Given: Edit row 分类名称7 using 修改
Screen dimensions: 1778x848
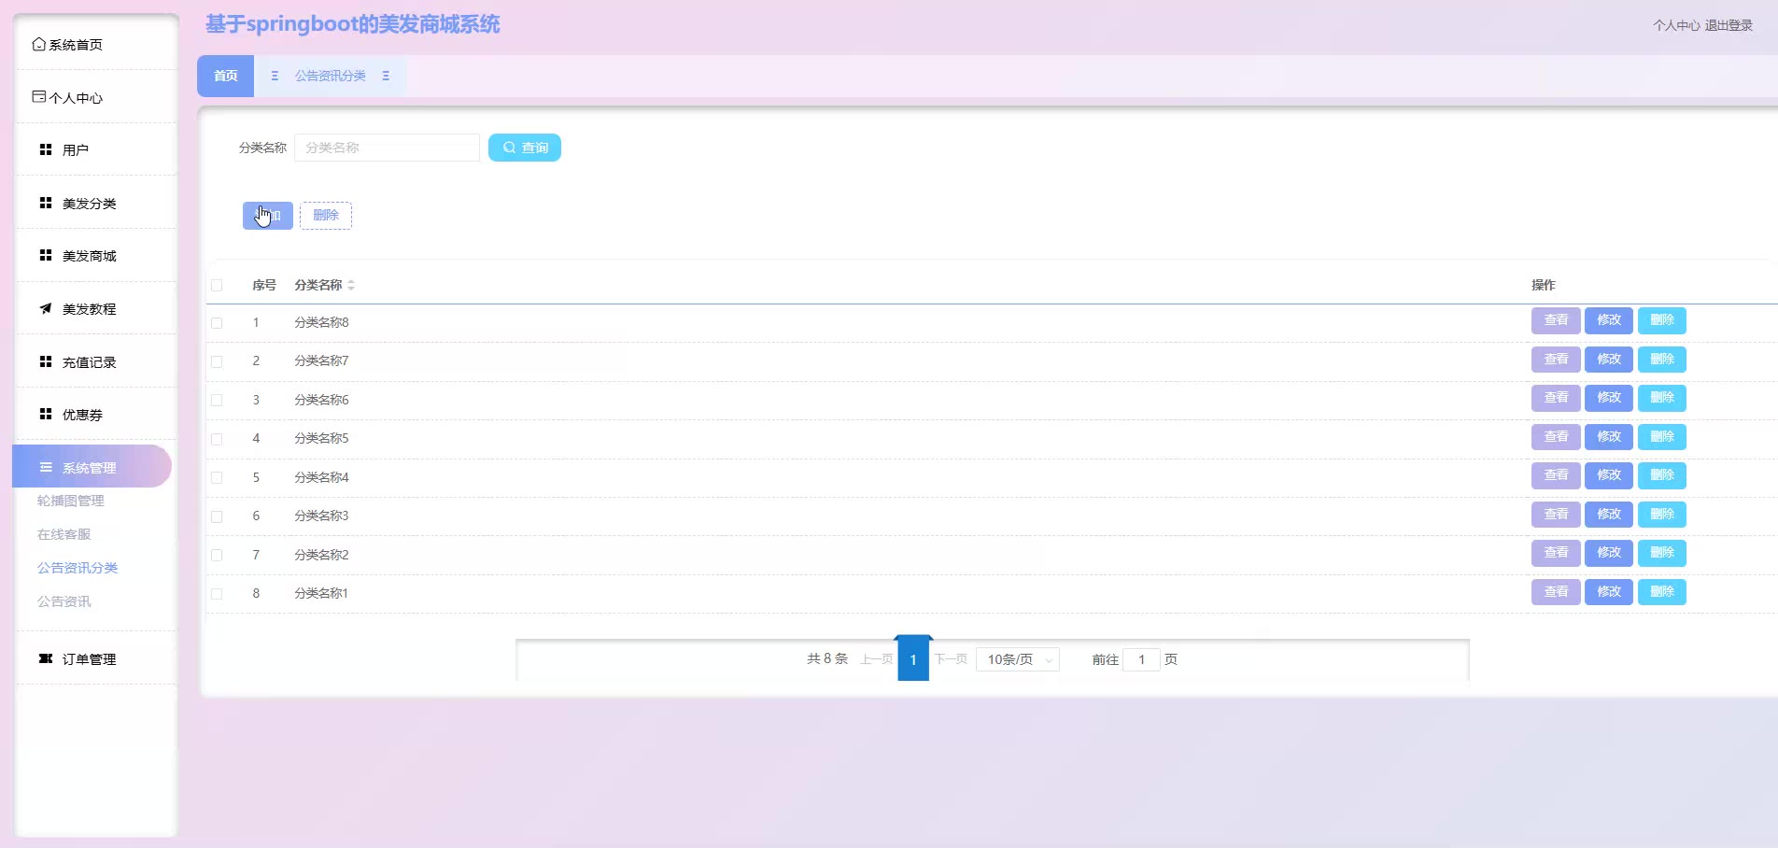Looking at the screenshot, I should tap(1609, 360).
